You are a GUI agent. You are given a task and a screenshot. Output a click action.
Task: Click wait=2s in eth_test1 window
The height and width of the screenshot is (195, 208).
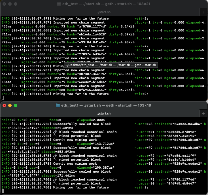click(141, 187)
